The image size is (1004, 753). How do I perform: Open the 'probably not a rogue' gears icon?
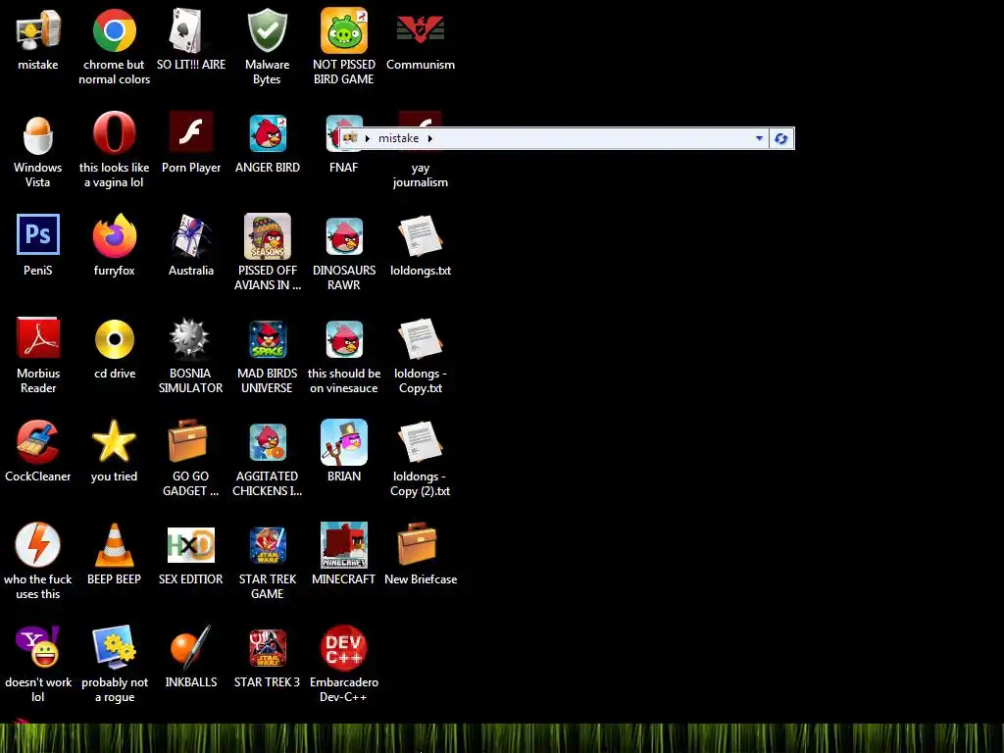114,647
